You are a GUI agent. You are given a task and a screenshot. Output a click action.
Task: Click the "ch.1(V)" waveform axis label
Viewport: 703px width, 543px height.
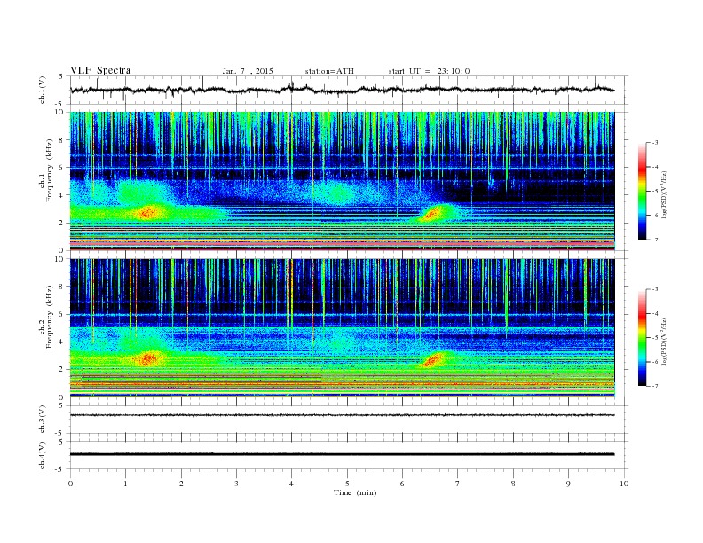(x=42, y=90)
